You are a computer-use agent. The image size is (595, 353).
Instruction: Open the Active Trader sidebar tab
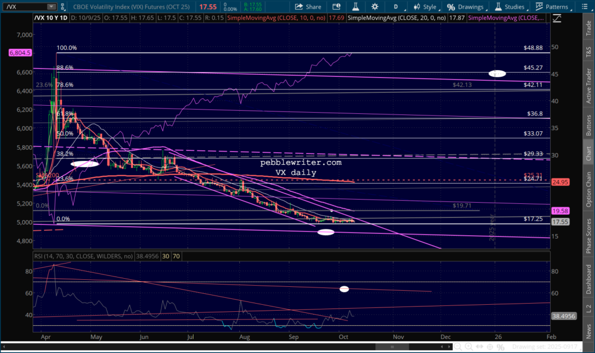click(589, 86)
